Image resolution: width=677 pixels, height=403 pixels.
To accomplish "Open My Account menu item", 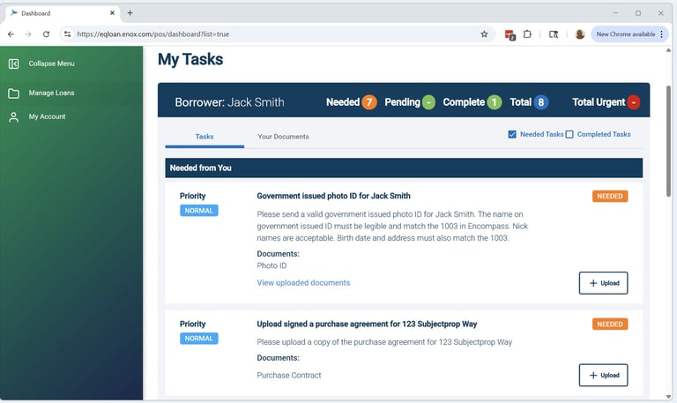I will click(x=47, y=116).
